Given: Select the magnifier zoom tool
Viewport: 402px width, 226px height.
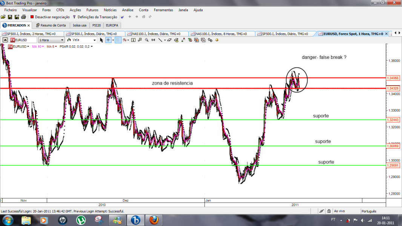Looking at the screenshot, I should [x=147, y=40].
